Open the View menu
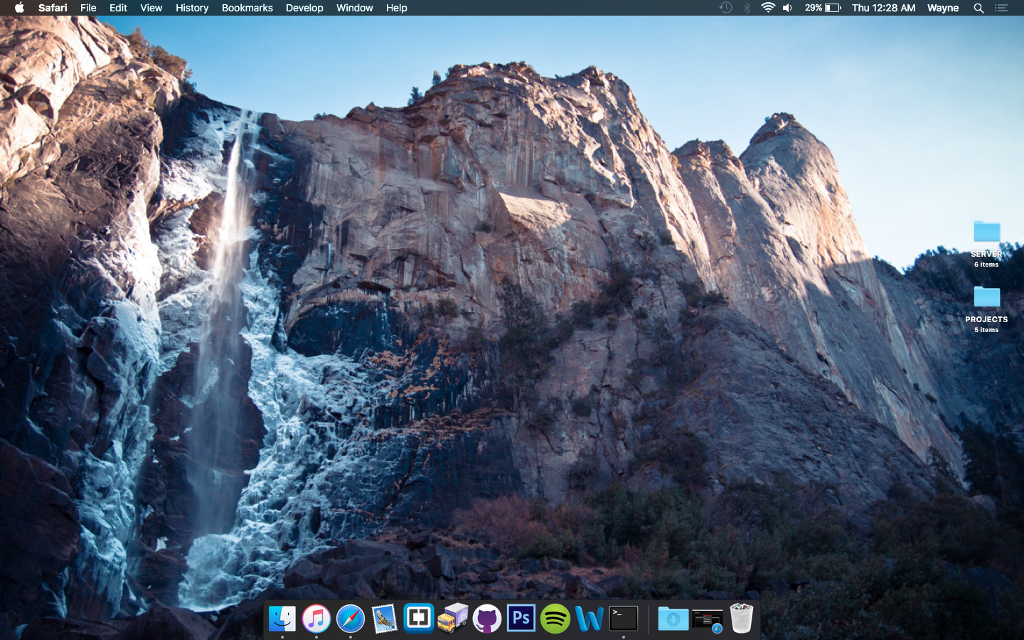The height and width of the screenshot is (640, 1024). [x=151, y=8]
